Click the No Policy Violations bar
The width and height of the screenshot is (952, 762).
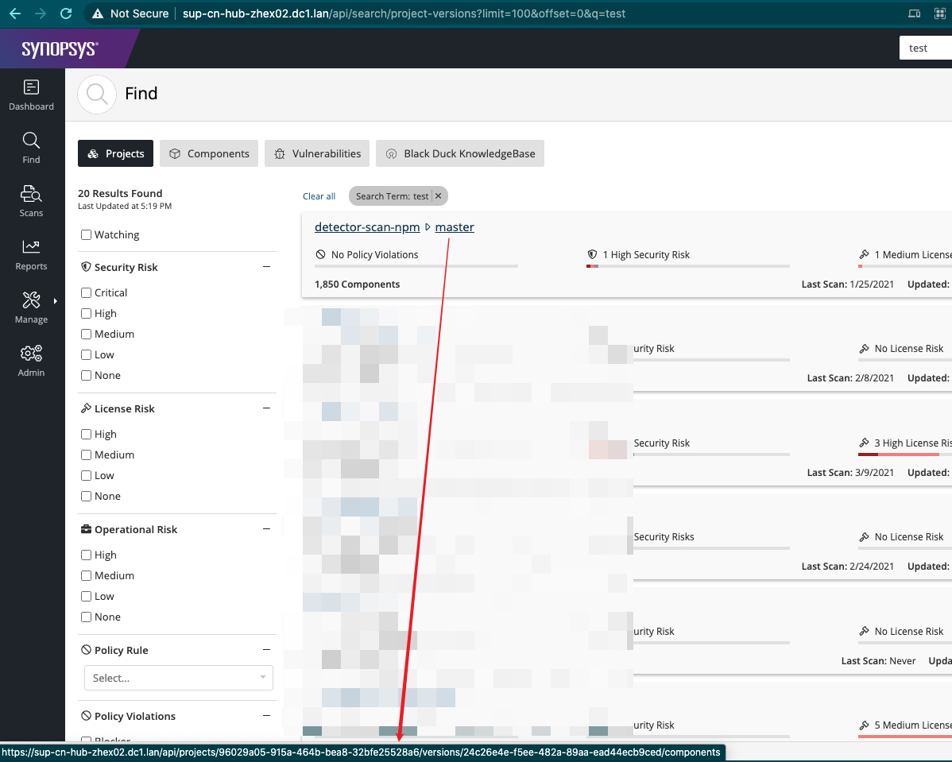pos(416,266)
